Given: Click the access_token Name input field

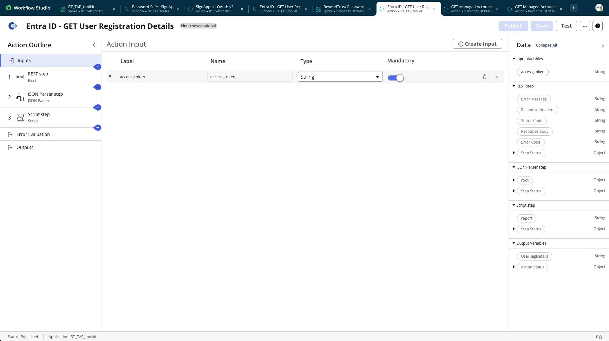Looking at the screenshot, I should point(250,77).
